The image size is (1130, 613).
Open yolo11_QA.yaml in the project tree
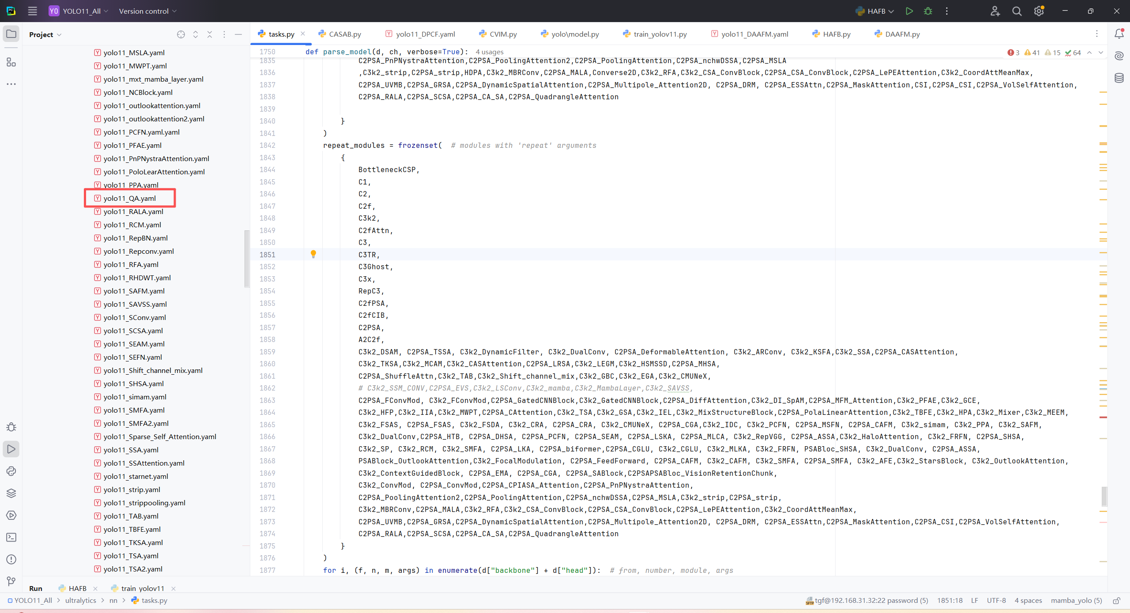coord(129,198)
